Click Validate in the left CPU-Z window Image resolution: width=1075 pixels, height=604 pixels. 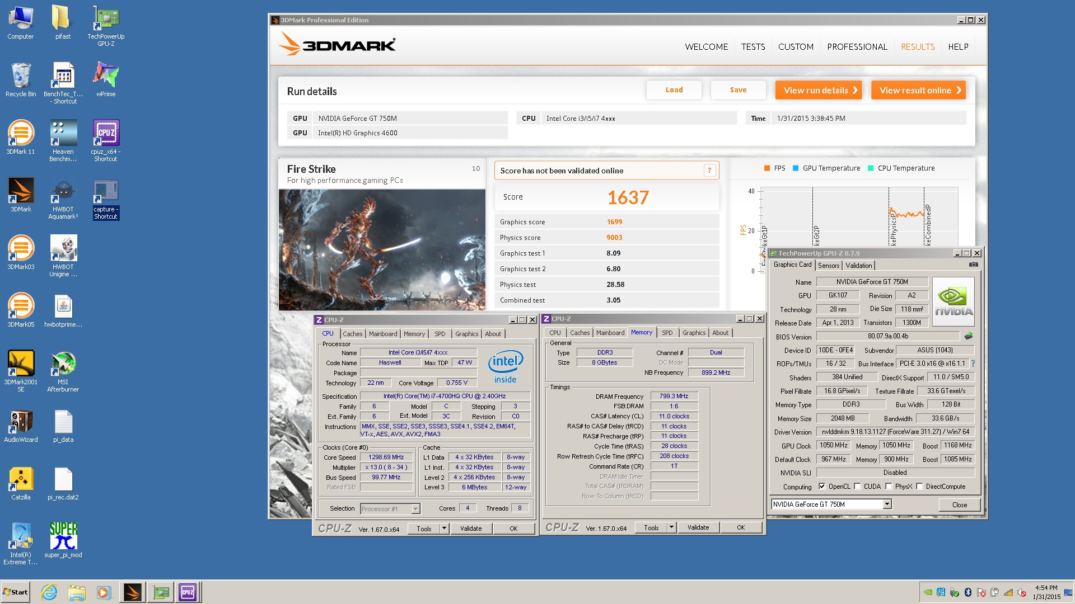[471, 528]
